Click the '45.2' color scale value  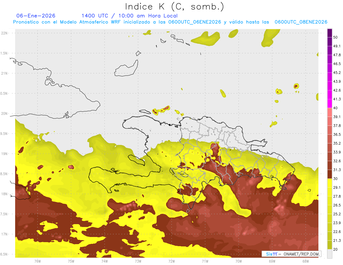click(x=337, y=73)
